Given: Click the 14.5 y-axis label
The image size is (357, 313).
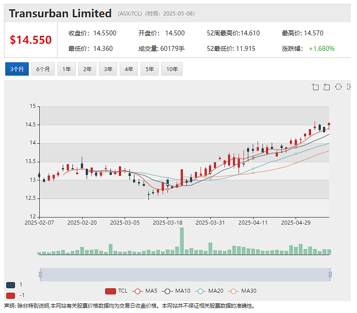Looking at the screenshot, I should pyautogui.click(x=30, y=125).
